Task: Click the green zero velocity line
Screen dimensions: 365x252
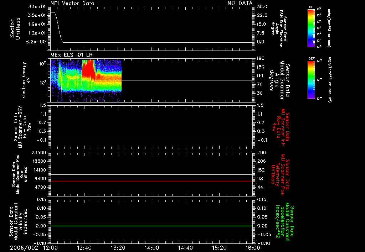Action: pyautogui.click(x=151, y=226)
